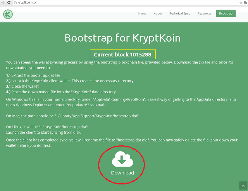Click the Download label text

[122, 173]
